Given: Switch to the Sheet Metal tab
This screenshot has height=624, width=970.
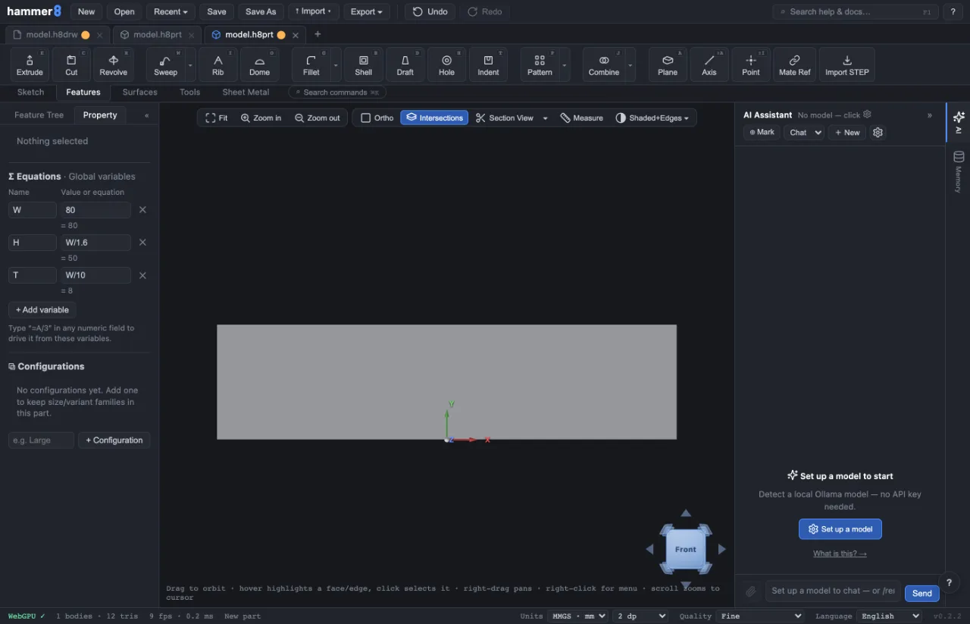Looking at the screenshot, I should tap(246, 92).
